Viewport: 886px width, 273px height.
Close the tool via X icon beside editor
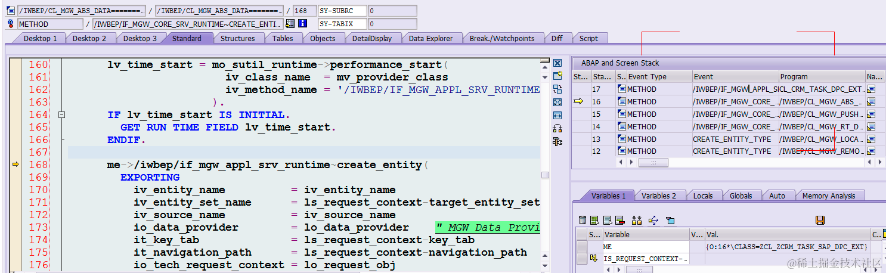coord(557,63)
